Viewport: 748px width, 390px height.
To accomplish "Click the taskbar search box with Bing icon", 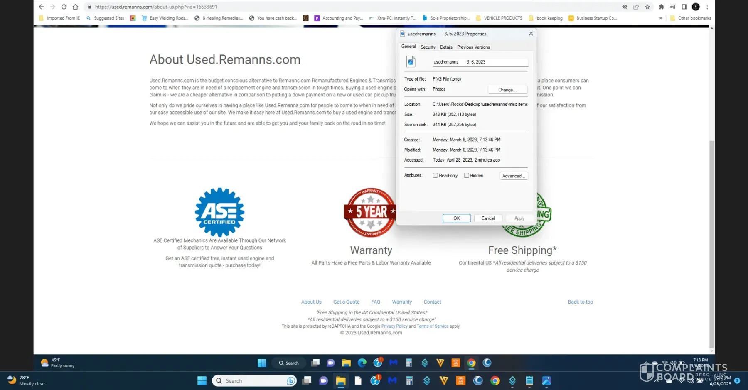I will pos(254,380).
